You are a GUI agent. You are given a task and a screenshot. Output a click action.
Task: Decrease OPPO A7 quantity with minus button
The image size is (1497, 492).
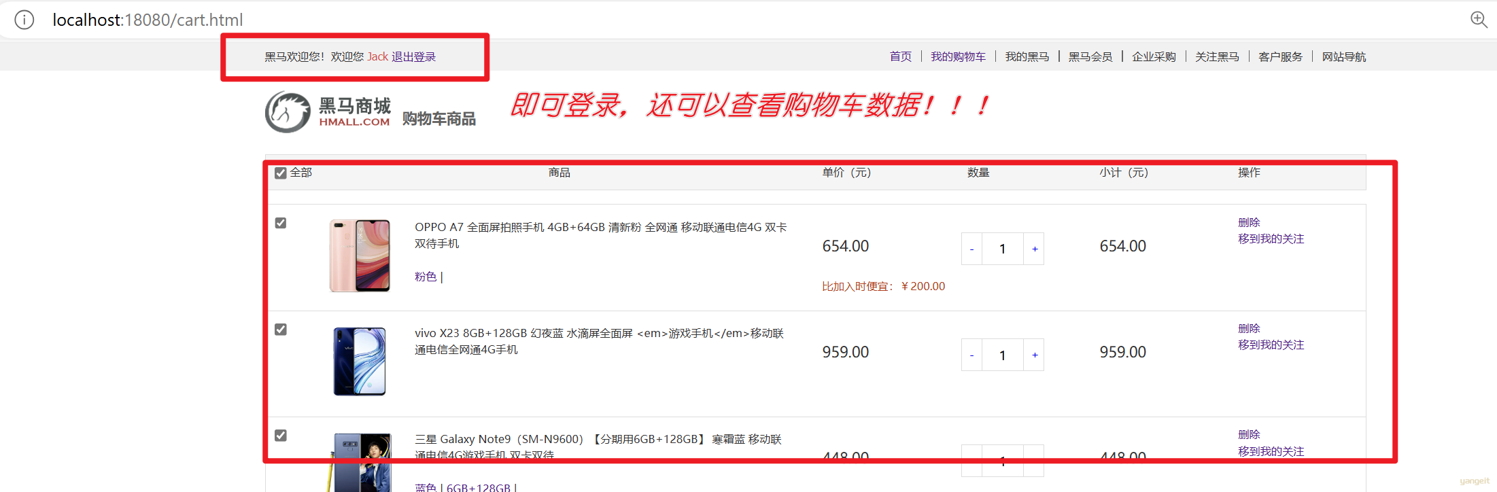(971, 249)
